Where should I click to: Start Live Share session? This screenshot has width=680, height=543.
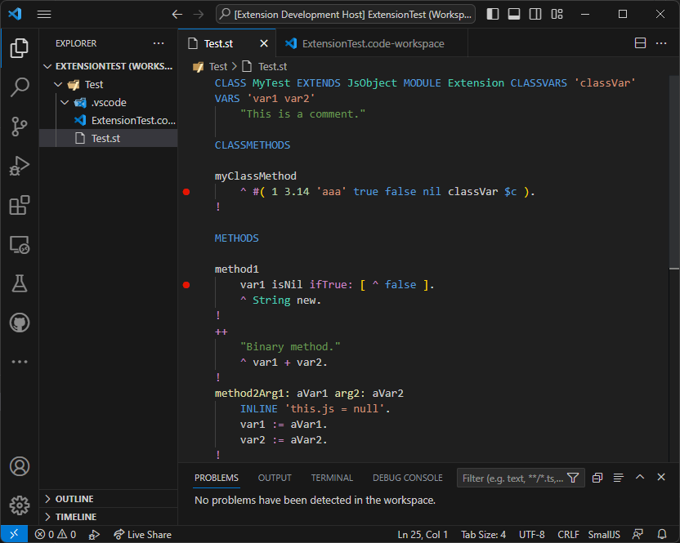click(142, 534)
